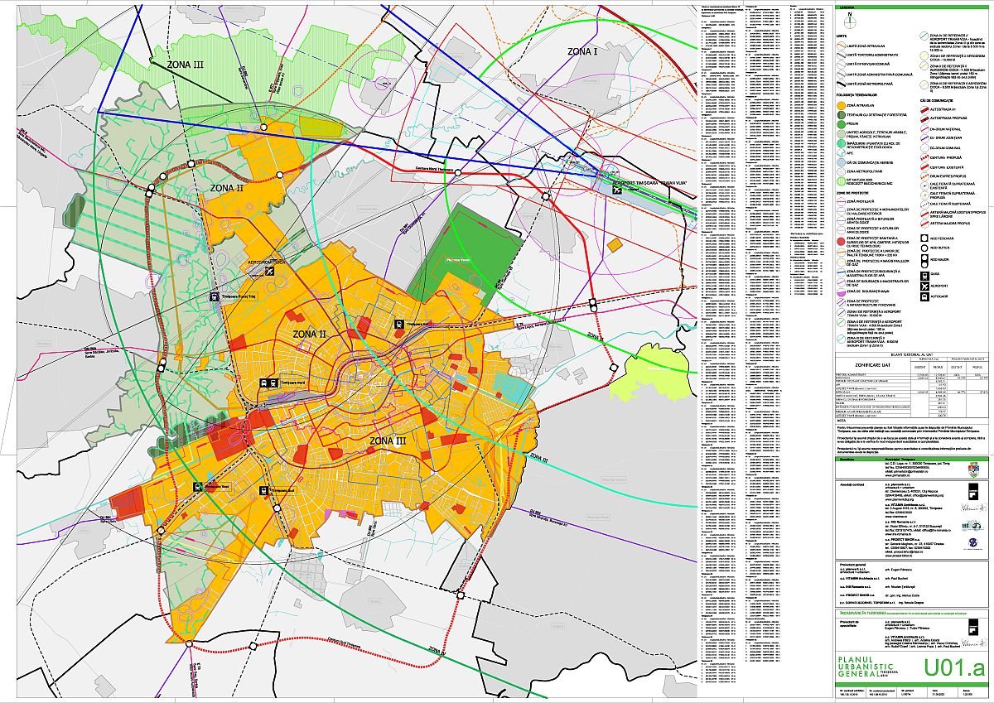Click the CENTURA PROPUSĂ hatched line symbol

[924, 157]
